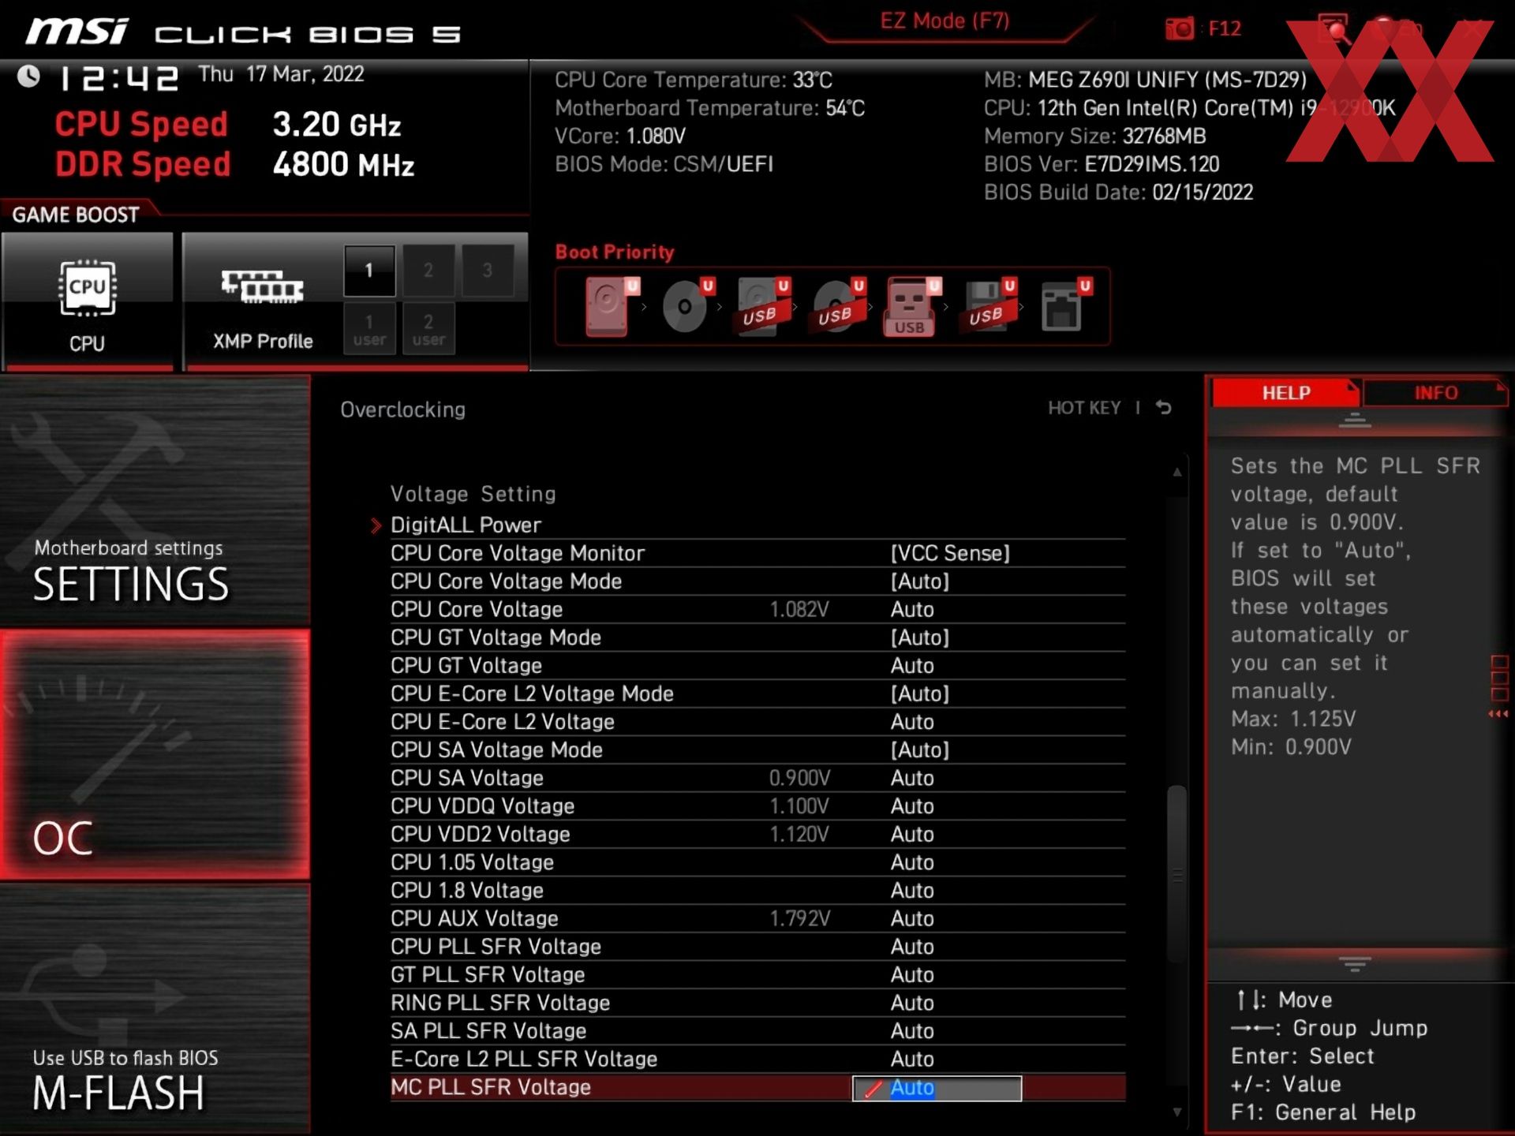
Task: Select the CPU VDD2 Voltage Auto field
Action: pos(912,834)
